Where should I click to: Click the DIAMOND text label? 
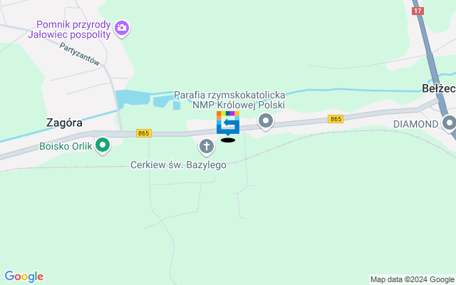(x=415, y=124)
